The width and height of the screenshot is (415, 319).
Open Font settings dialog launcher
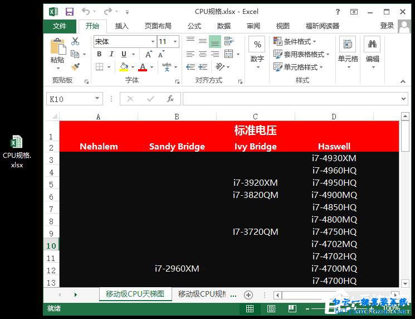click(177, 82)
